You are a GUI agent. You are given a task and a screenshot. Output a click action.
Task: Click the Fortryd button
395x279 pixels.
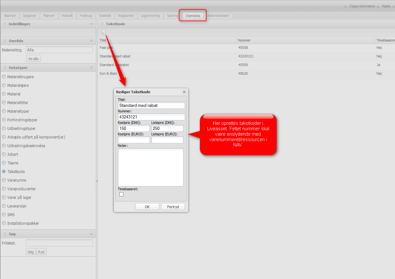click(173, 207)
